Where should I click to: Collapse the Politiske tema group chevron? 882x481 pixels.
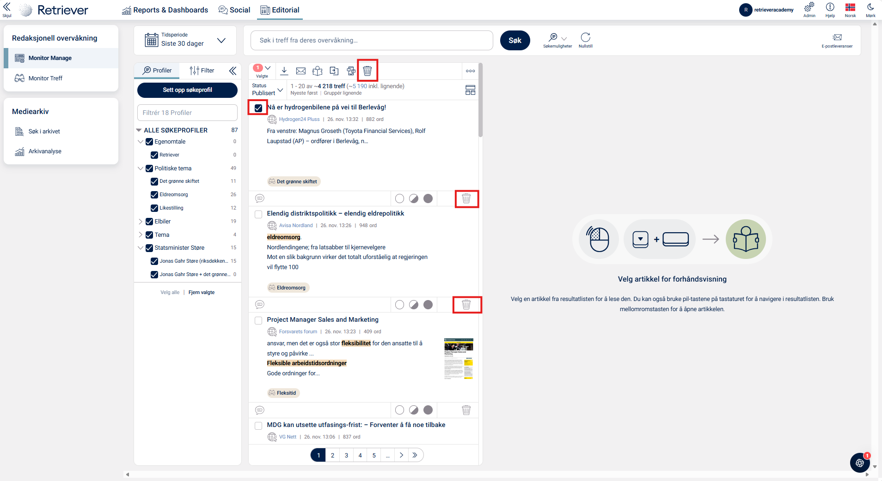pos(141,168)
